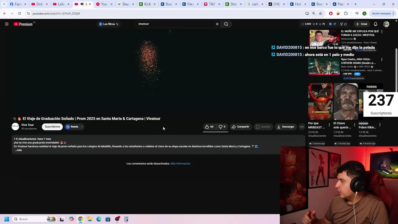Open File Explorer from taskbar
Image resolution: width=398 pixels, height=224 pixels.
(90, 219)
